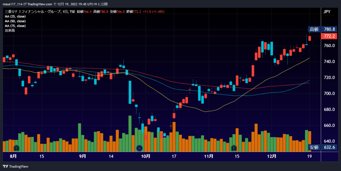341x171 pixels.
Task: Click the 11月 label on time axis
Action: tap(208, 156)
